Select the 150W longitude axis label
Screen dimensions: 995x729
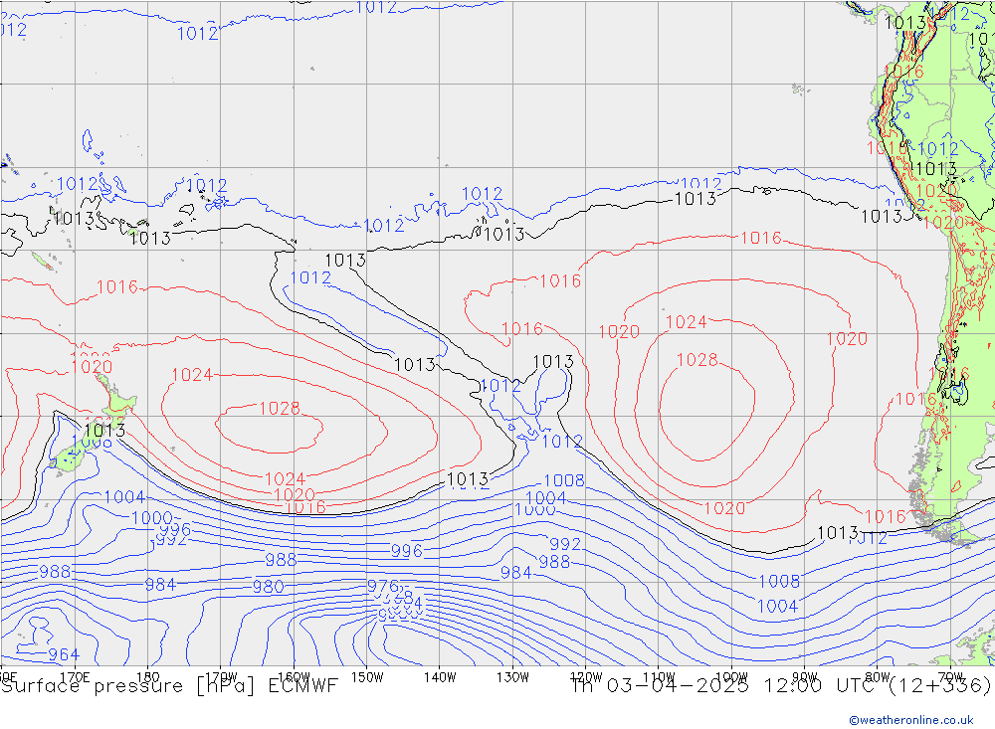tap(367, 677)
